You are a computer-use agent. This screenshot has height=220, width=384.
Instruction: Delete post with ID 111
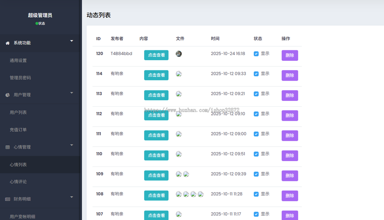click(290, 136)
